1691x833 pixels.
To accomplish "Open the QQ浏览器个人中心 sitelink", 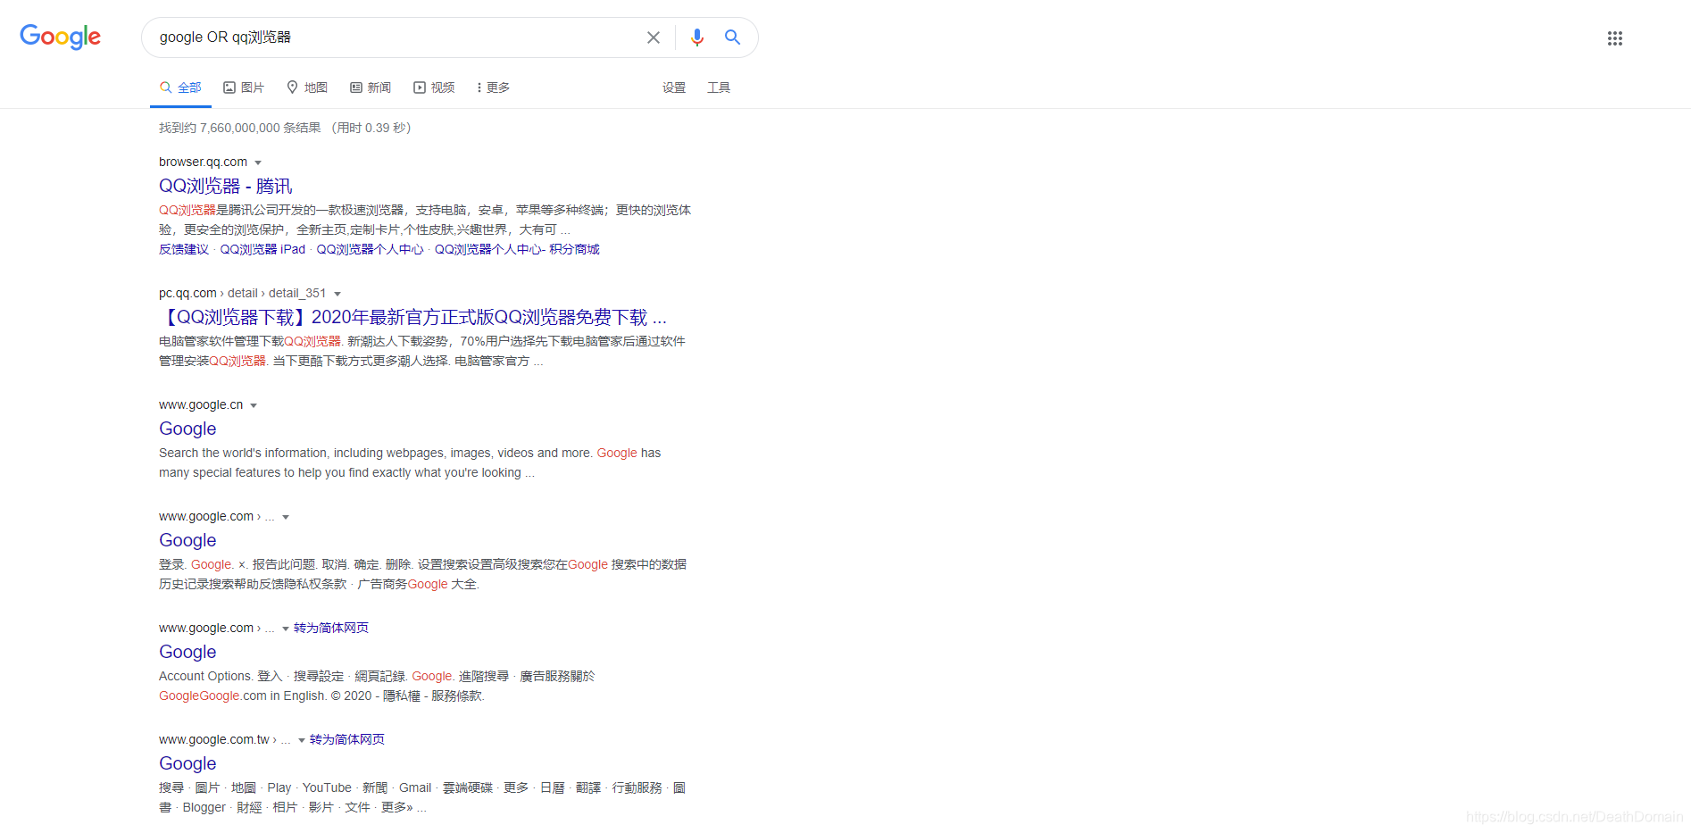I will [x=370, y=249].
